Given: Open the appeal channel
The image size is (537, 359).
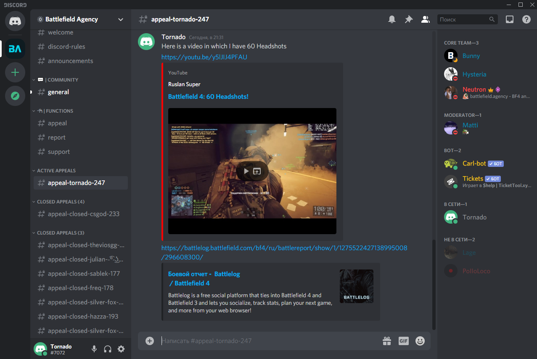Looking at the screenshot, I should pyautogui.click(x=81, y=123).
